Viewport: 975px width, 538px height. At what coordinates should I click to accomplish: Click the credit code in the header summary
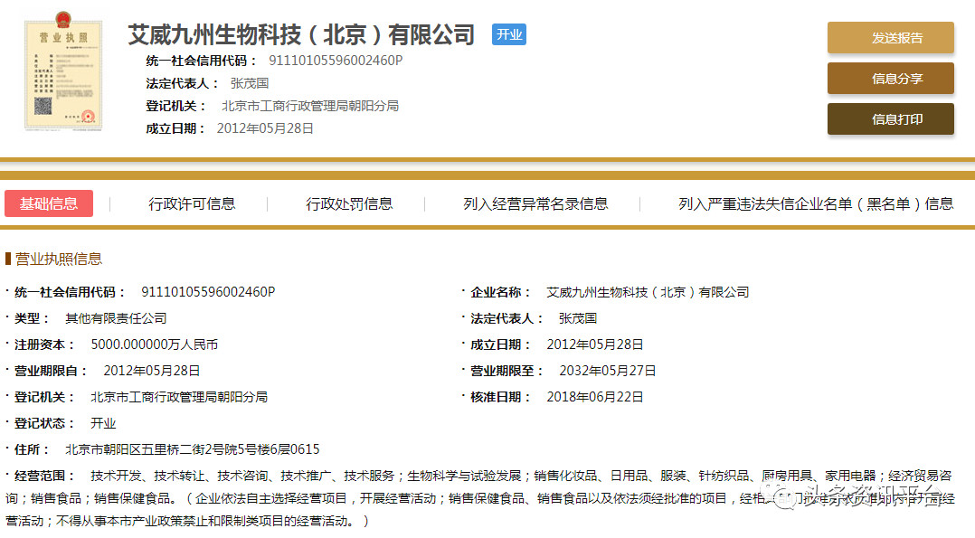click(336, 61)
